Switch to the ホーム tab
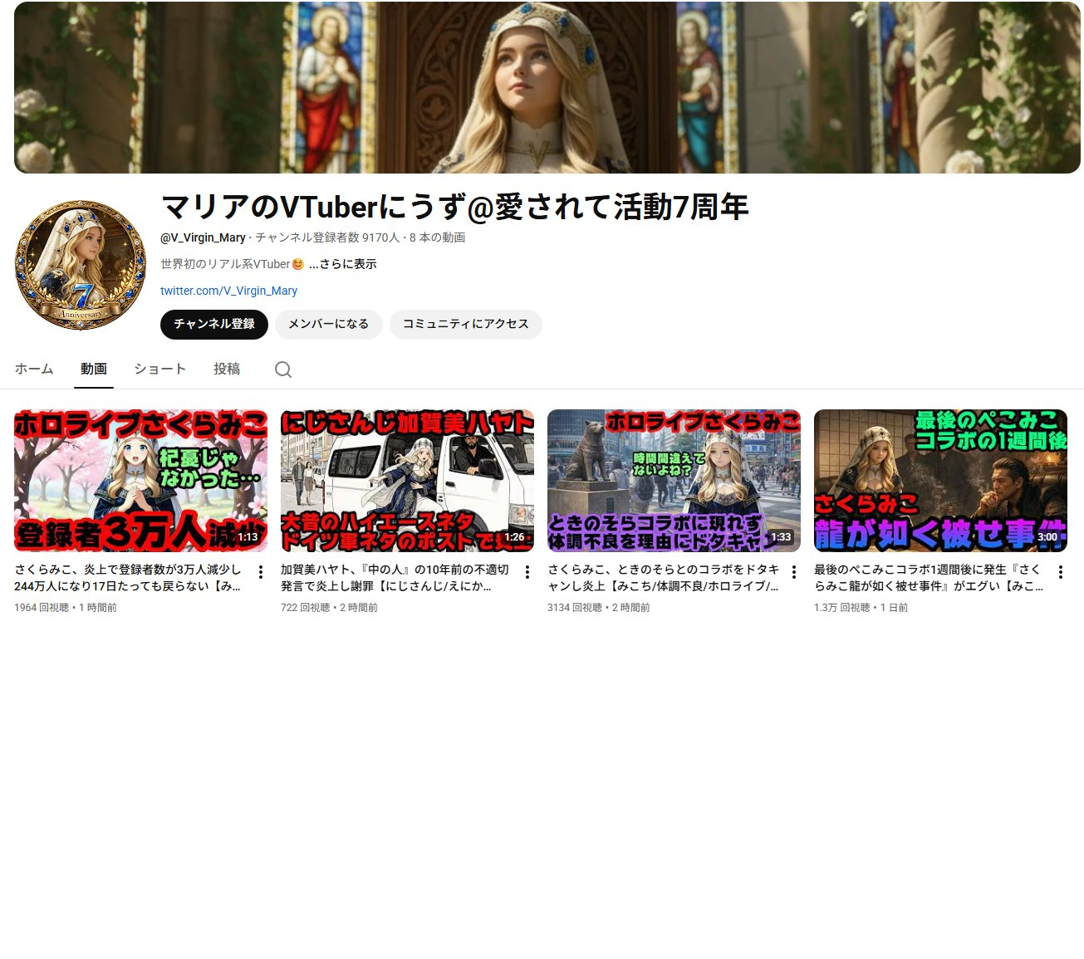The image size is (1084, 959). point(34,369)
